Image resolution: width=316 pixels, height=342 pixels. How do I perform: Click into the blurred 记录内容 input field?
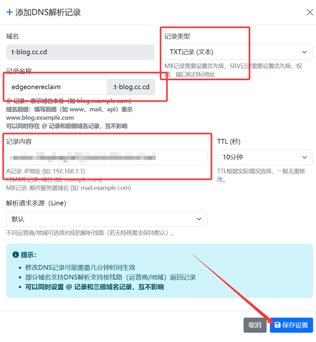[107, 157]
